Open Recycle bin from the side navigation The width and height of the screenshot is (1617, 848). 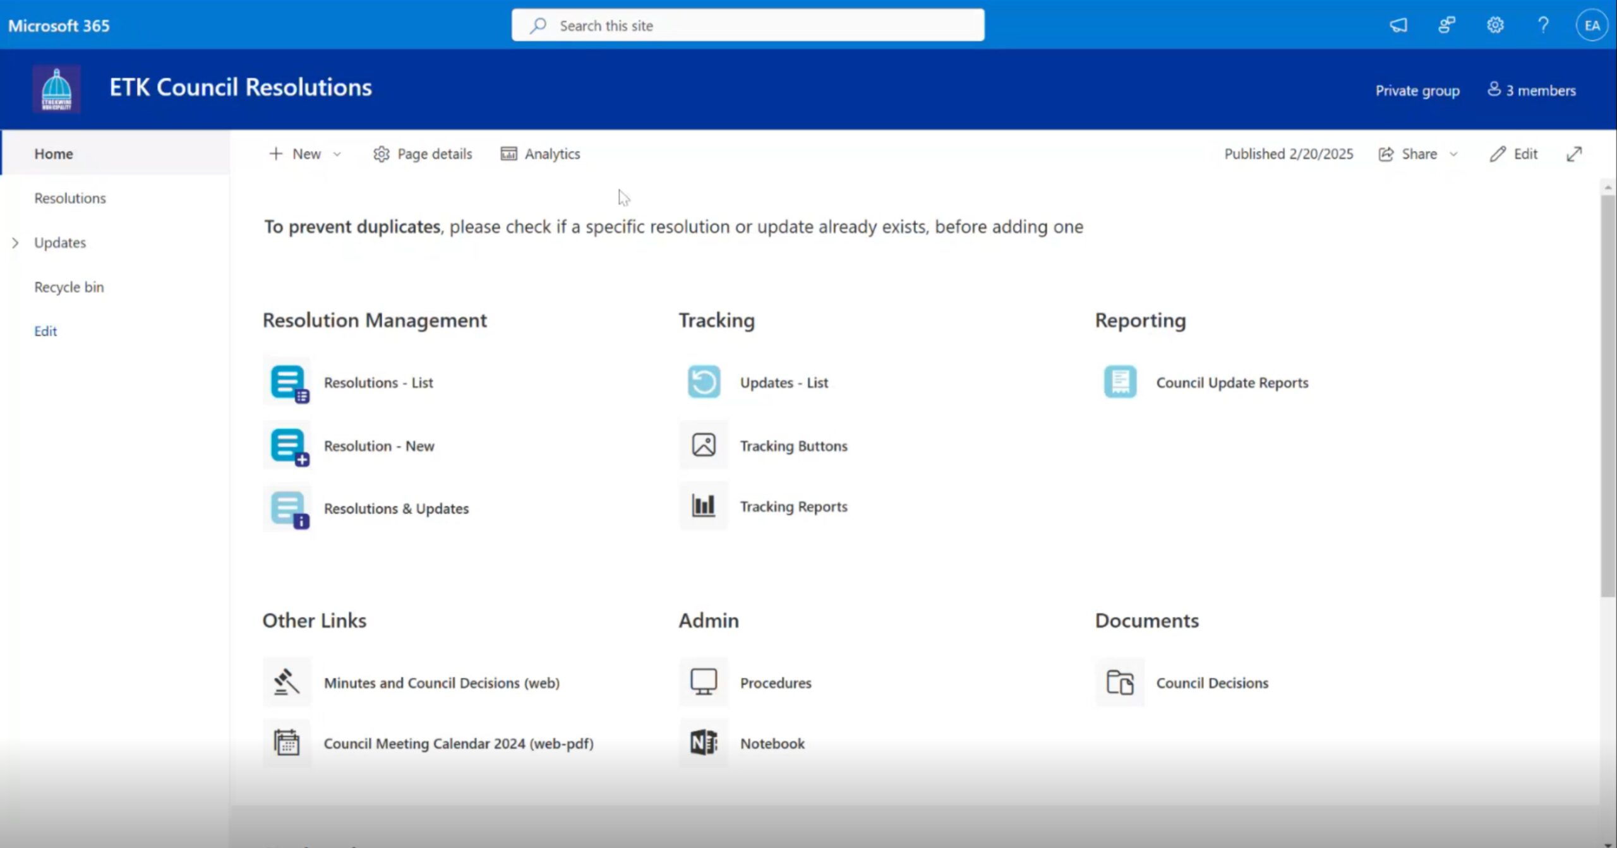pyautogui.click(x=69, y=287)
